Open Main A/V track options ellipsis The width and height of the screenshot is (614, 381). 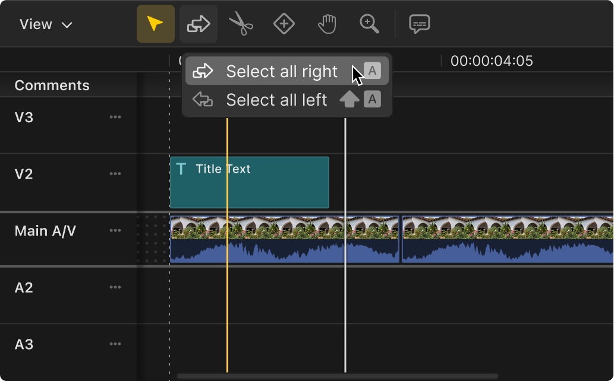(115, 230)
